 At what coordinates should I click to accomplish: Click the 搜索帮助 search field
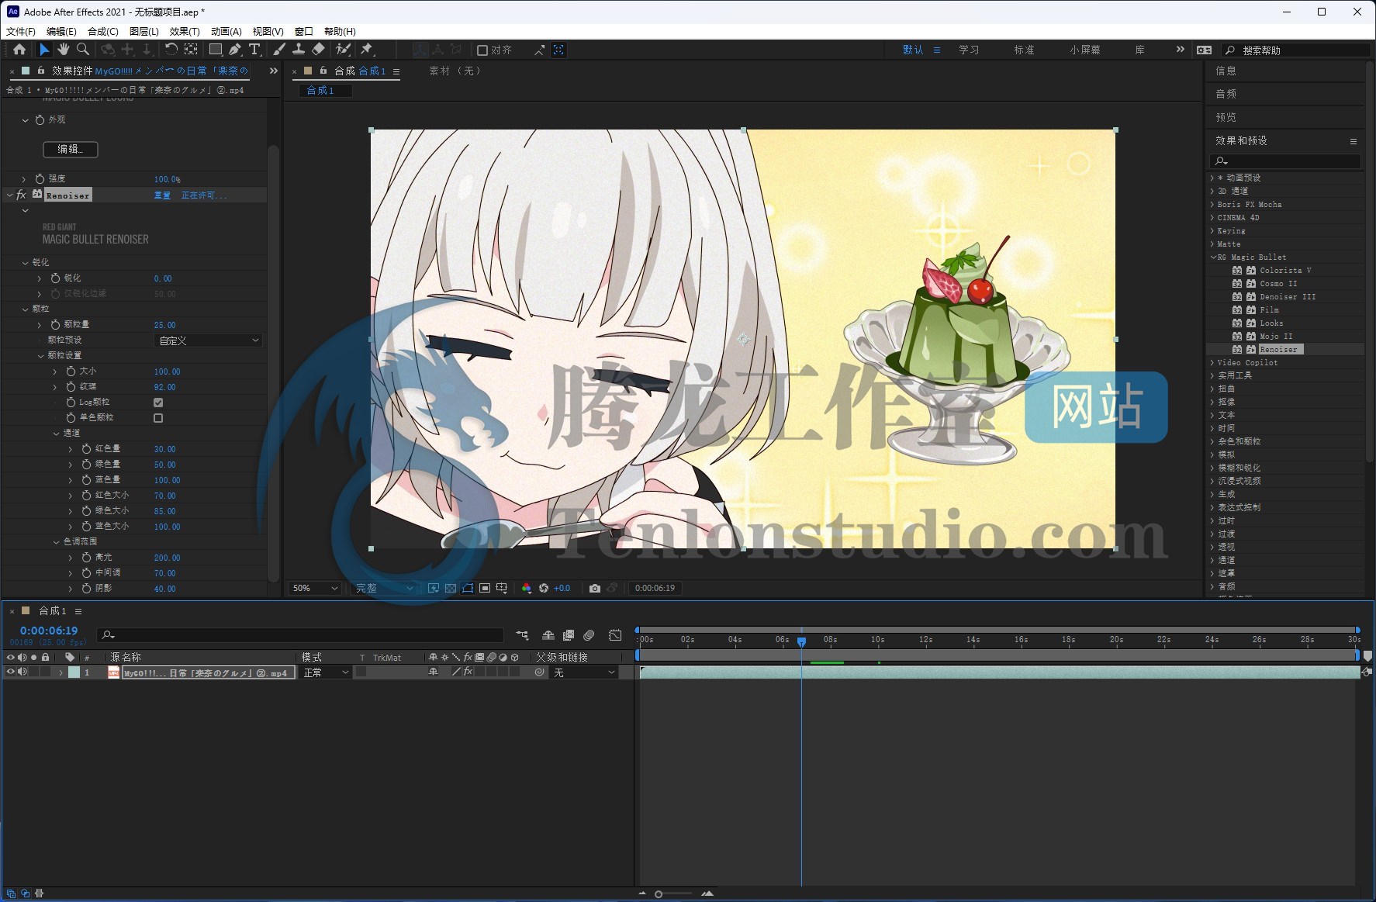pyautogui.click(x=1296, y=50)
